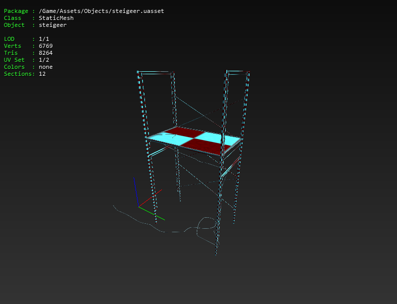Click the blue Z axis line
This screenshot has height=304, width=397.
click(136, 192)
